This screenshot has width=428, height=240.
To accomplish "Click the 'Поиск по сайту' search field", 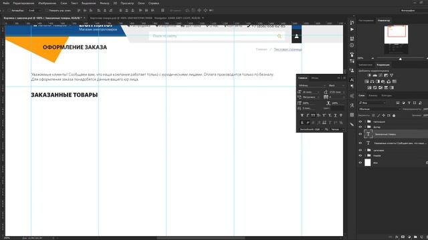I will click(217, 36).
